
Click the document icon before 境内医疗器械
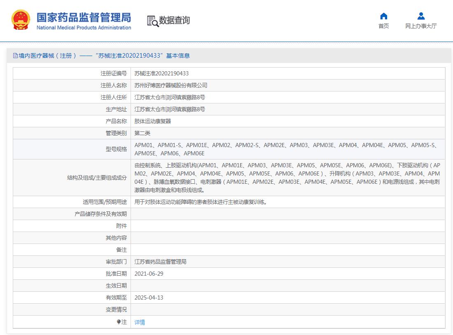(x=15, y=56)
